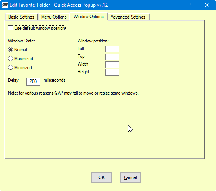Open the Menu Options tab

54,17
